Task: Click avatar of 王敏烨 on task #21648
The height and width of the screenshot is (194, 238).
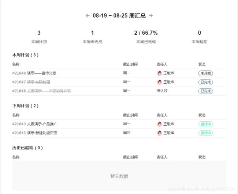Action: (159, 73)
